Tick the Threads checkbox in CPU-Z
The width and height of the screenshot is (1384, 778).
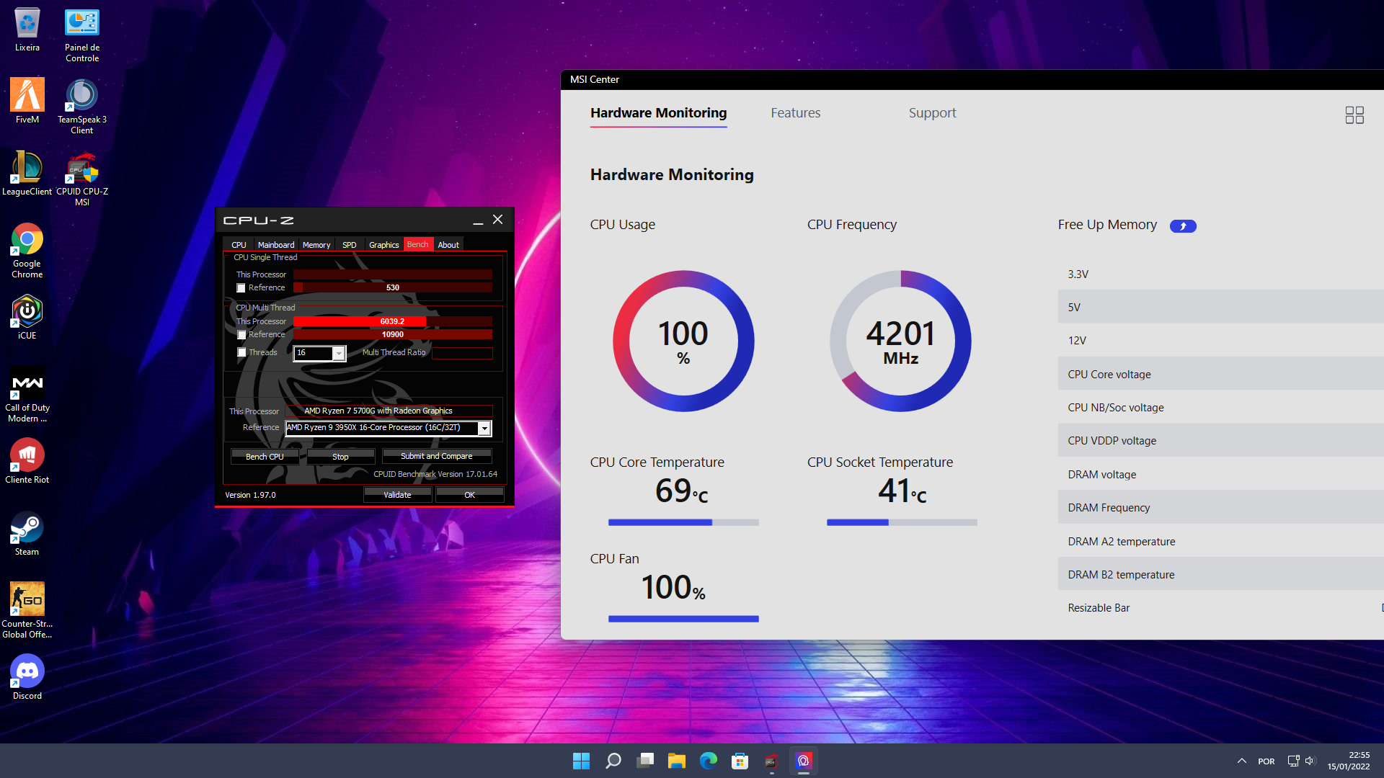[x=241, y=353]
